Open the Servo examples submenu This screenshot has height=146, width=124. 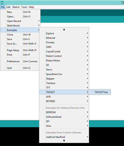tap(64, 69)
